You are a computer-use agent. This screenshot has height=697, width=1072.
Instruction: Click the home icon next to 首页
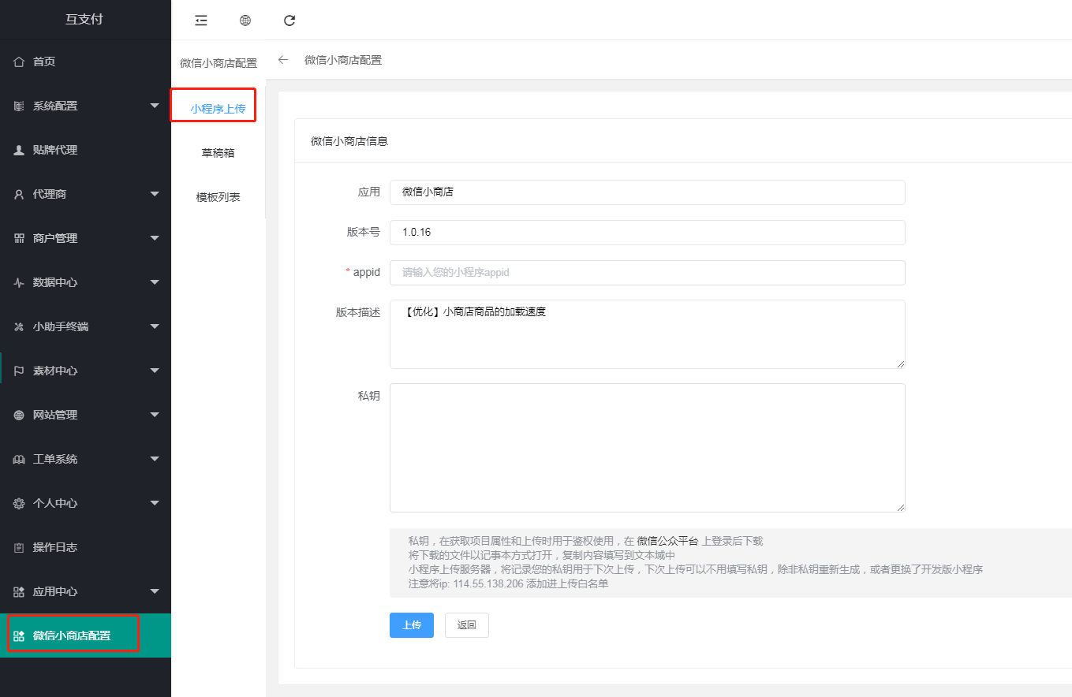tap(20, 61)
